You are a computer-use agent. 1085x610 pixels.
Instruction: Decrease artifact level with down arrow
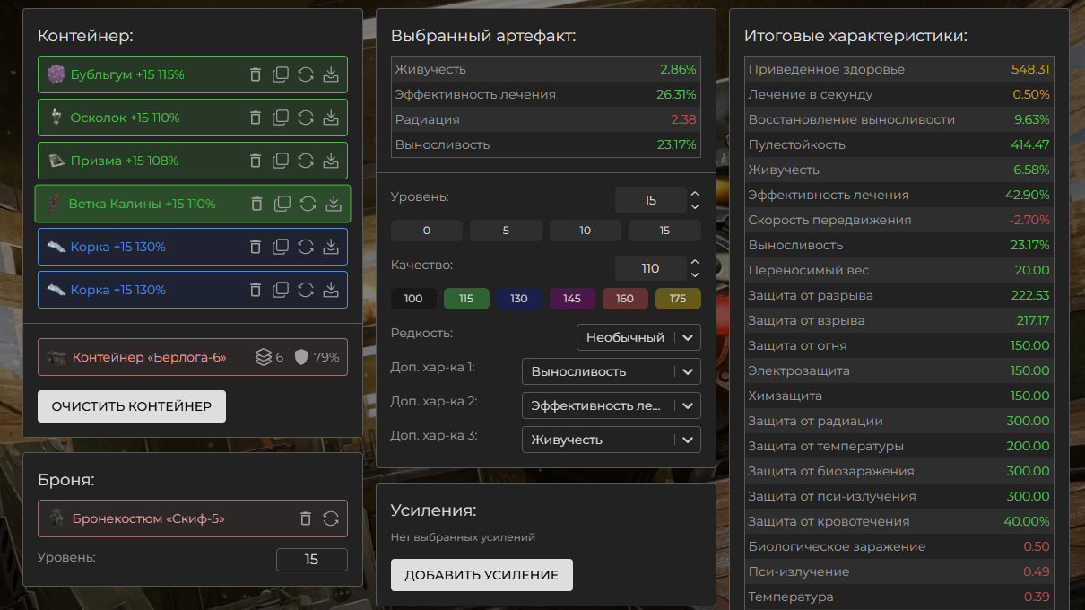[694, 206]
